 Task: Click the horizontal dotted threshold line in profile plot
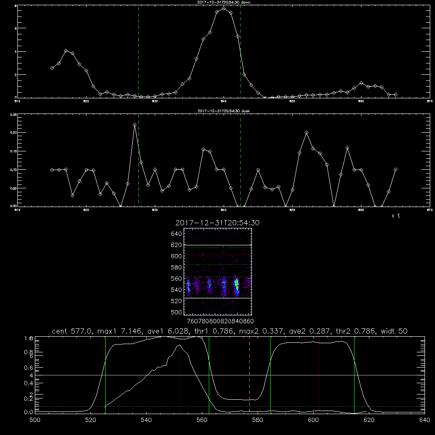coord(230,406)
